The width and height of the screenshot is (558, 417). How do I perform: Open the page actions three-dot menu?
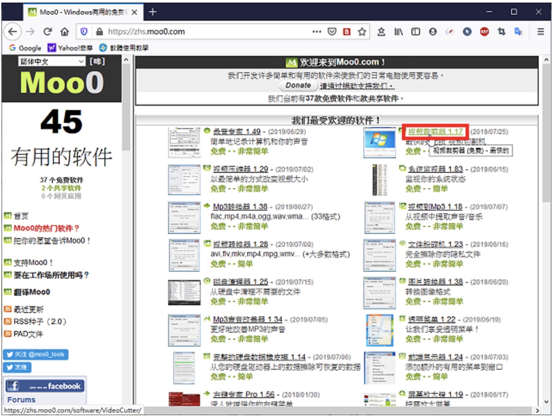(317, 31)
